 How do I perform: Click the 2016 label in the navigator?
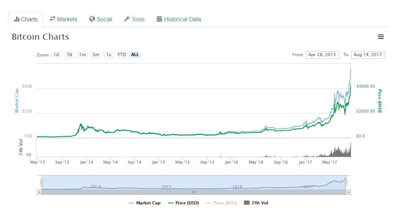(237, 187)
